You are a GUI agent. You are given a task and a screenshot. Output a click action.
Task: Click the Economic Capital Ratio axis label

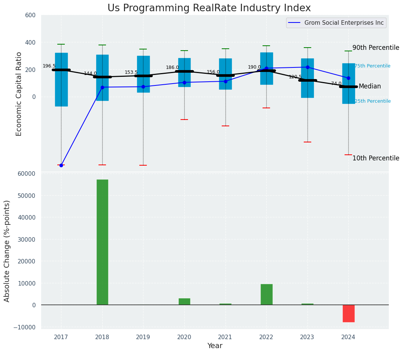(x=19, y=94)
